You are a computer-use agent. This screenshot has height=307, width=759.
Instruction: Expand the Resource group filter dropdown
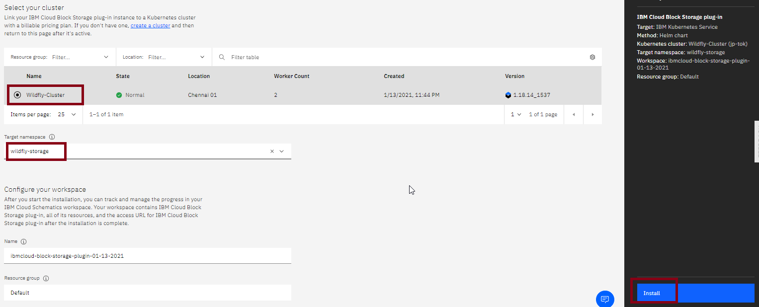(x=106, y=57)
